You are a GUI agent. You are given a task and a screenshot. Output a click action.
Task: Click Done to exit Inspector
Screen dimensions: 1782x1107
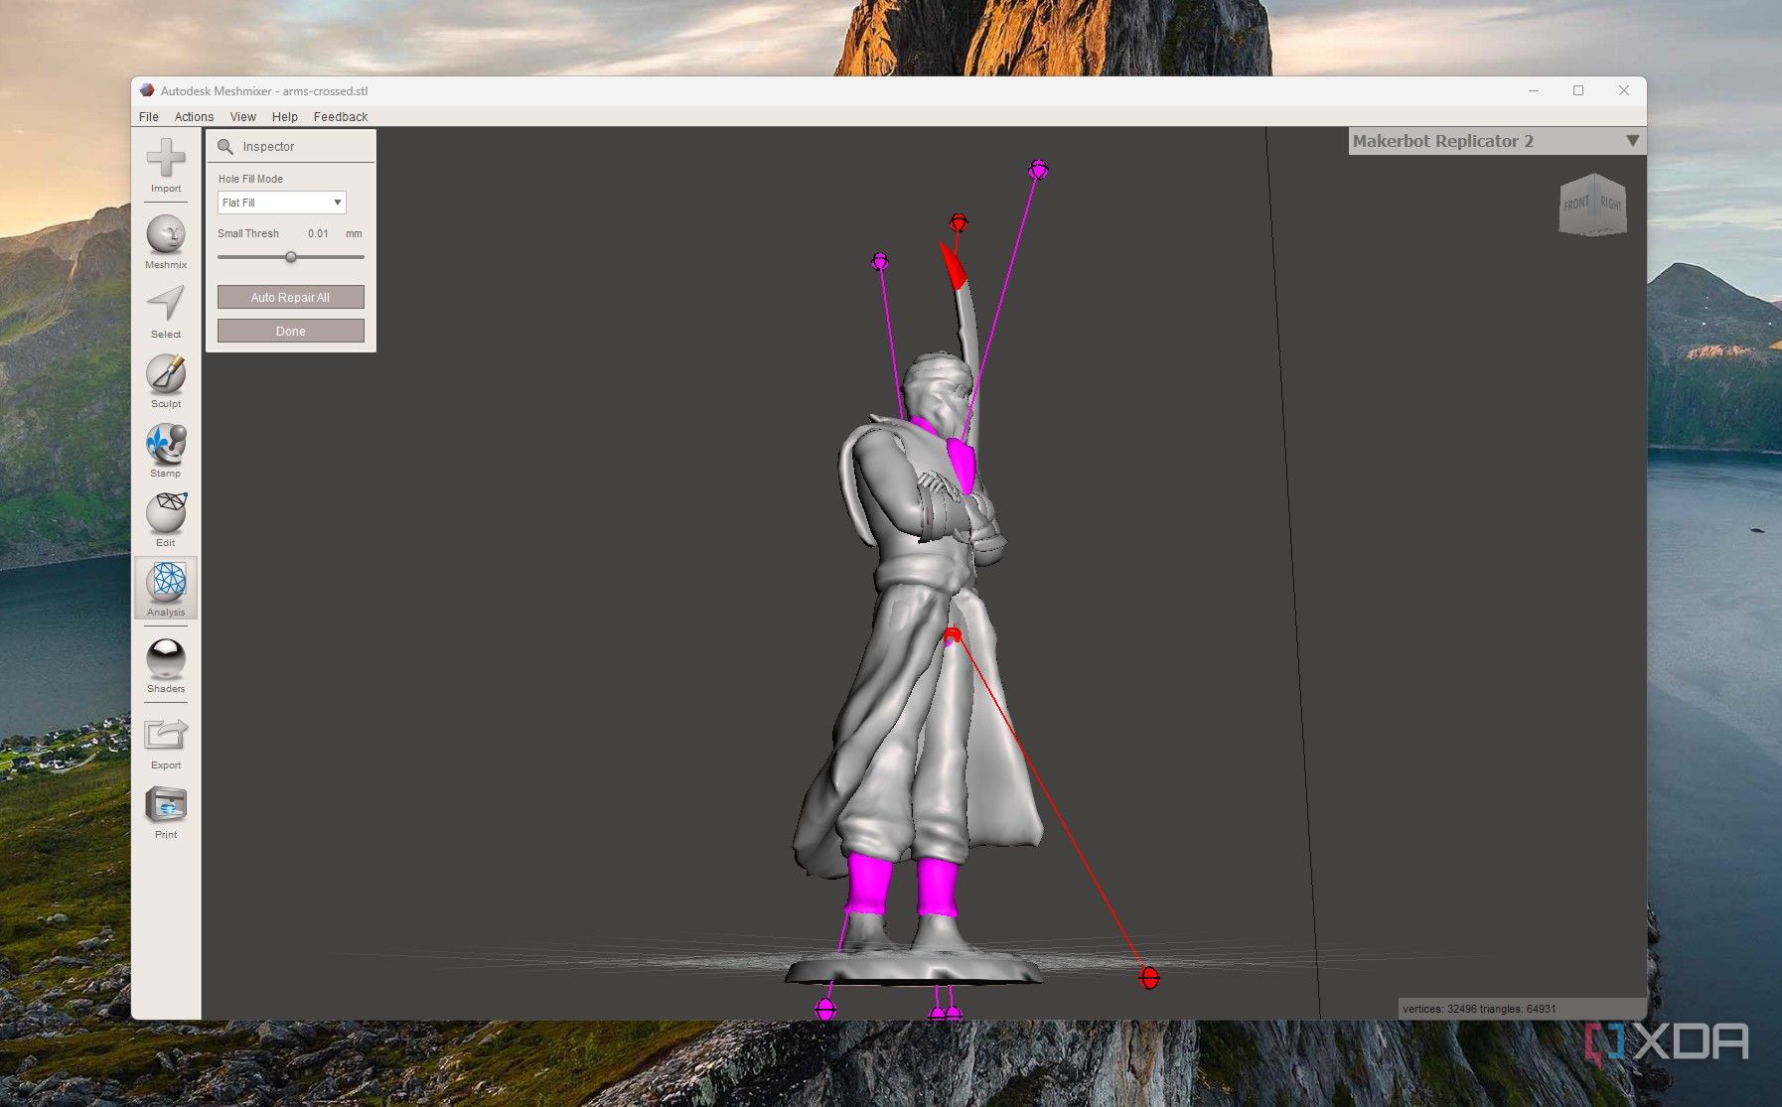(290, 331)
